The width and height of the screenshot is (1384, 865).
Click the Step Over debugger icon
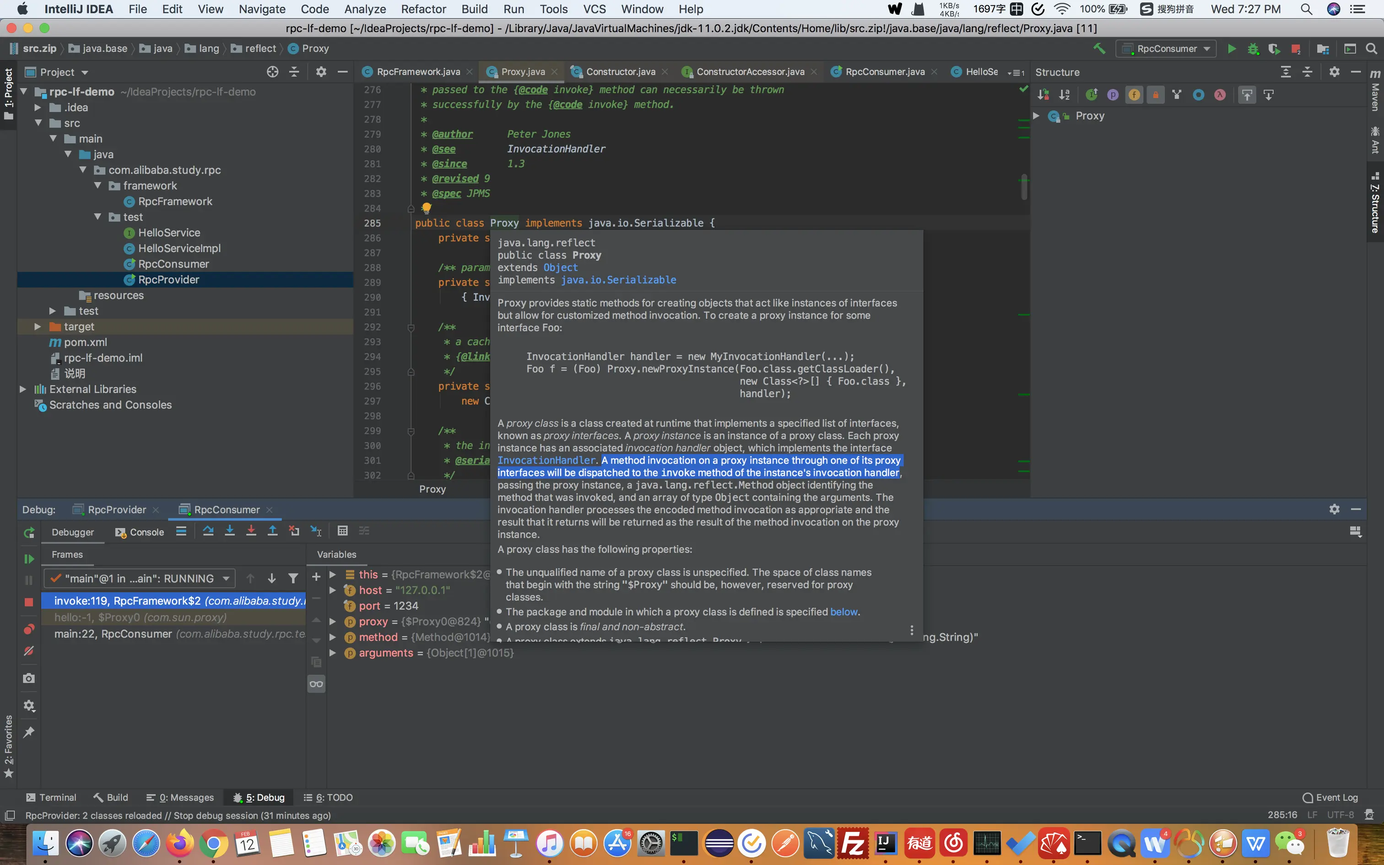pos(208,531)
